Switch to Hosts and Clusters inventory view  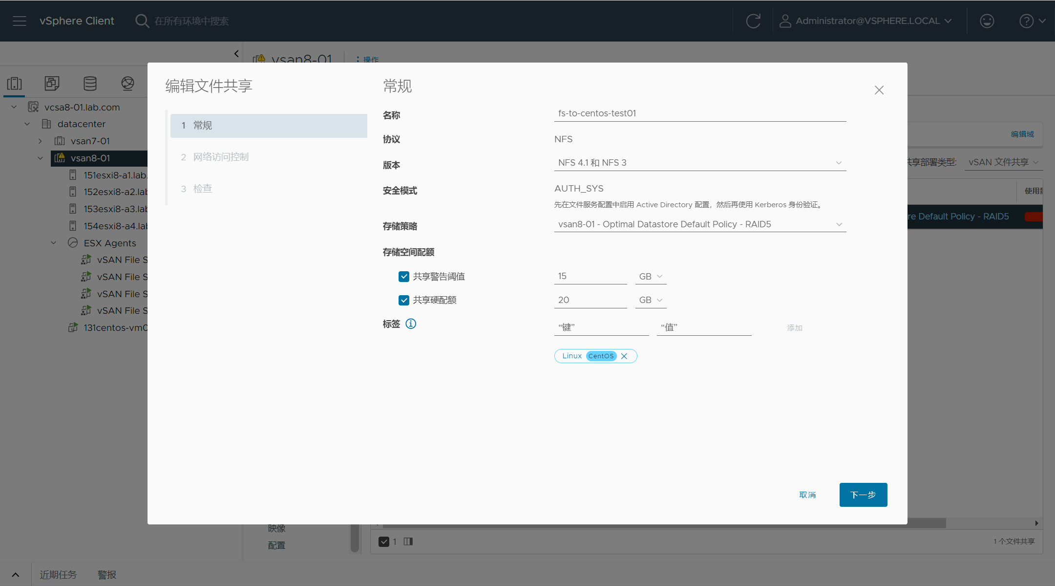(15, 84)
